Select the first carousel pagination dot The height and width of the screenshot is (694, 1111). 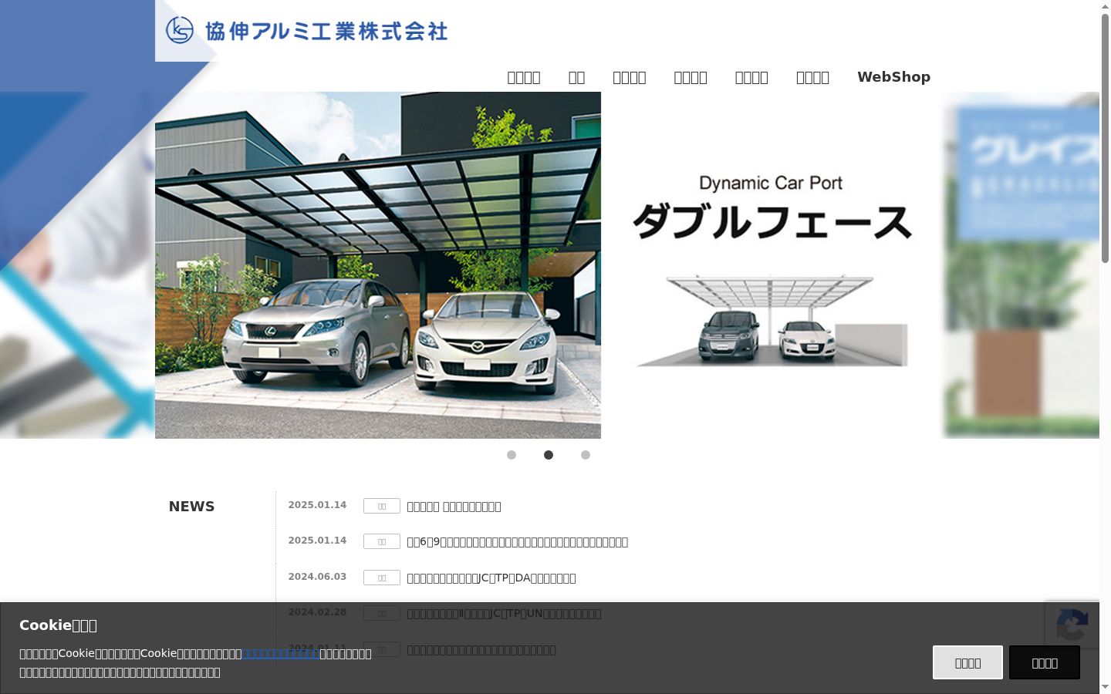click(512, 455)
